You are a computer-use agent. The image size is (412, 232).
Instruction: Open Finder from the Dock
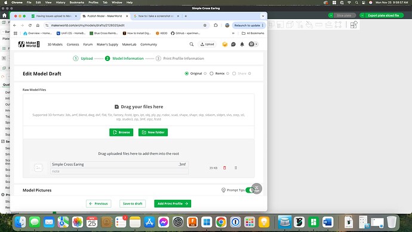point(20,222)
